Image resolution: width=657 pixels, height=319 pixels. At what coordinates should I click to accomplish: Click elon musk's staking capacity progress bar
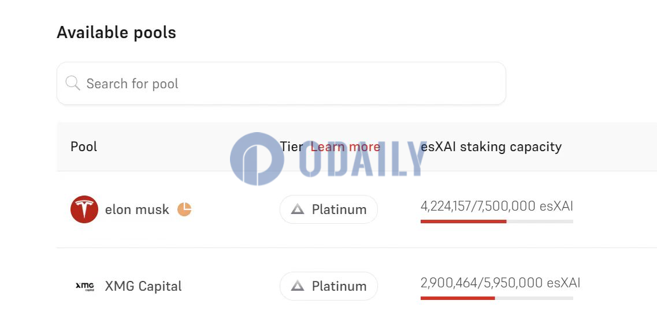coord(496,222)
